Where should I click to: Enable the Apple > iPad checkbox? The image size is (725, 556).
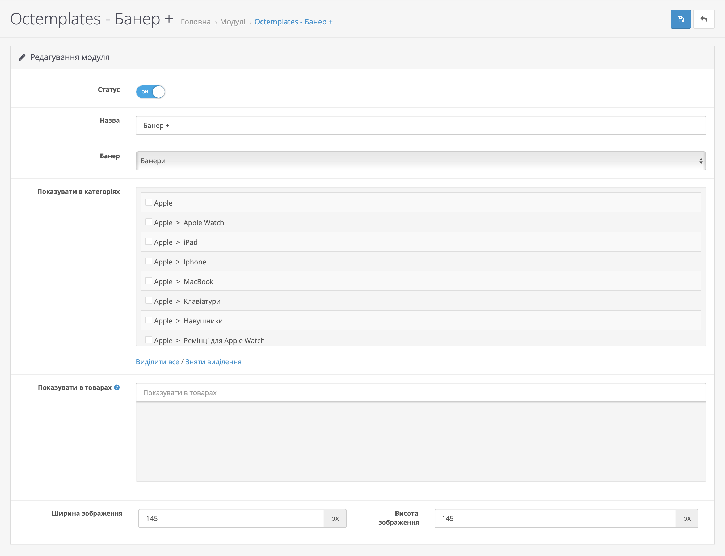(149, 242)
